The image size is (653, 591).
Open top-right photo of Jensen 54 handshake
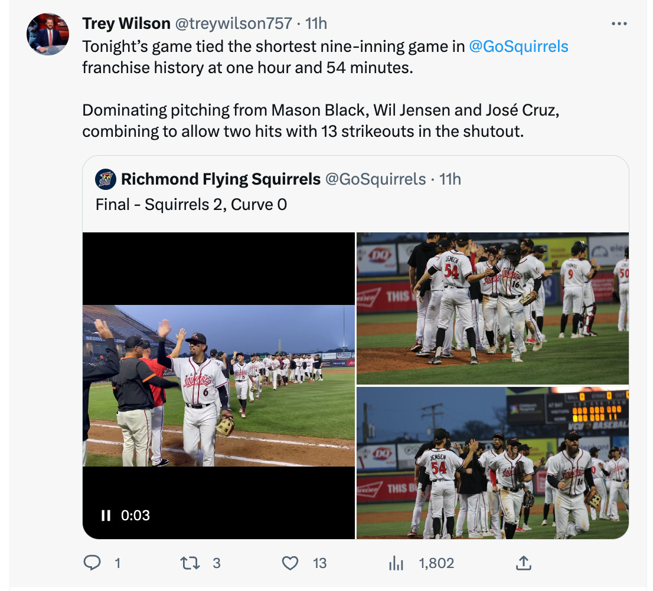[x=492, y=308]
